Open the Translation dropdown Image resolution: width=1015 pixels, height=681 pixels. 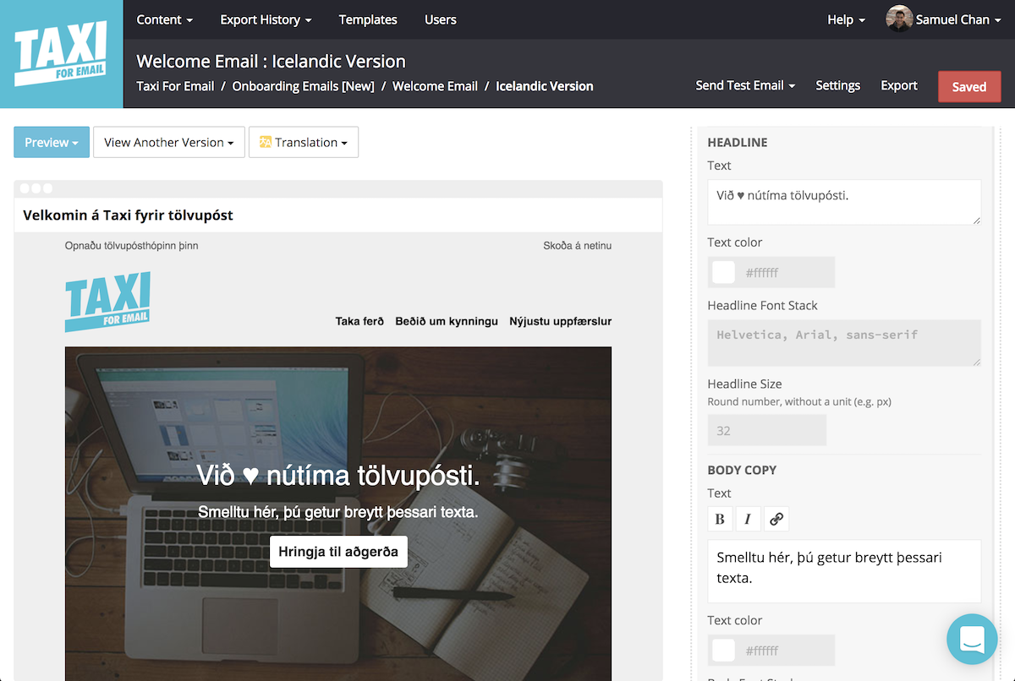304,142
